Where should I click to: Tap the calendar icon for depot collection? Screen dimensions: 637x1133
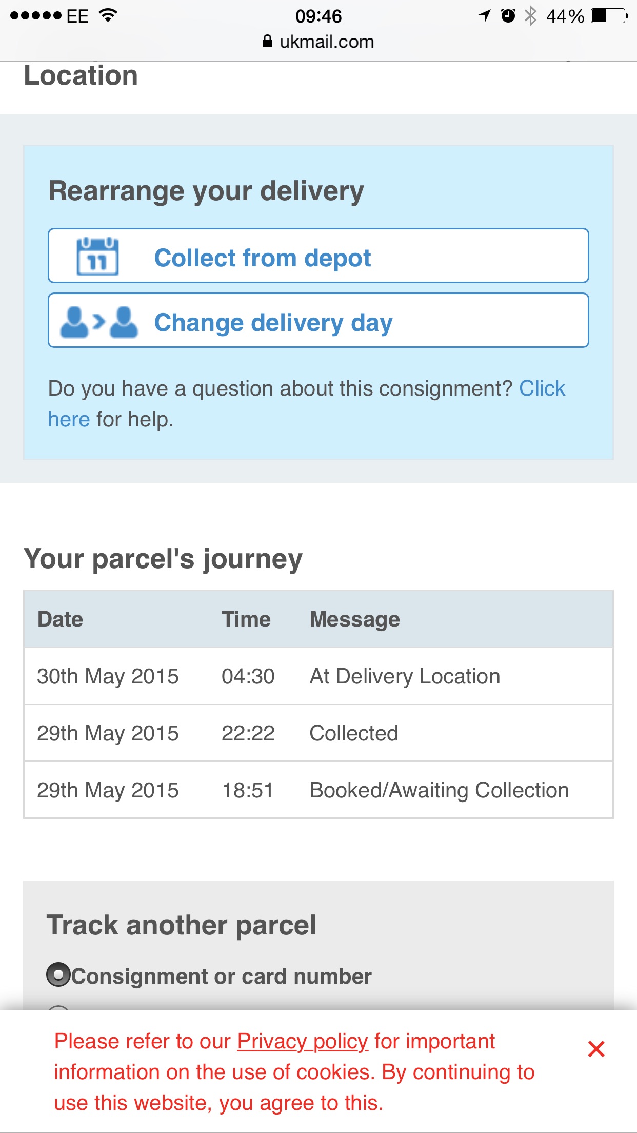pyautogui.click(x=97, y=256)
